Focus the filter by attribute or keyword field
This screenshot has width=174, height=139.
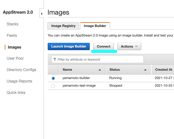point(97,59)
